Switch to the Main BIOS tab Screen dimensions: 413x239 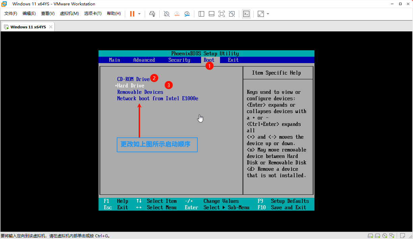coord(114,60)
